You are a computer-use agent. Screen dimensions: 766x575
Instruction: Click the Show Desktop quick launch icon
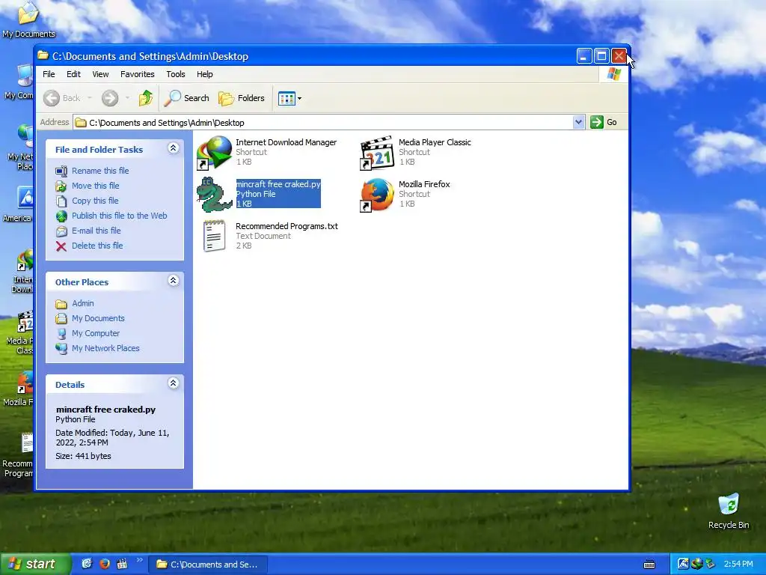coord(87,565)
